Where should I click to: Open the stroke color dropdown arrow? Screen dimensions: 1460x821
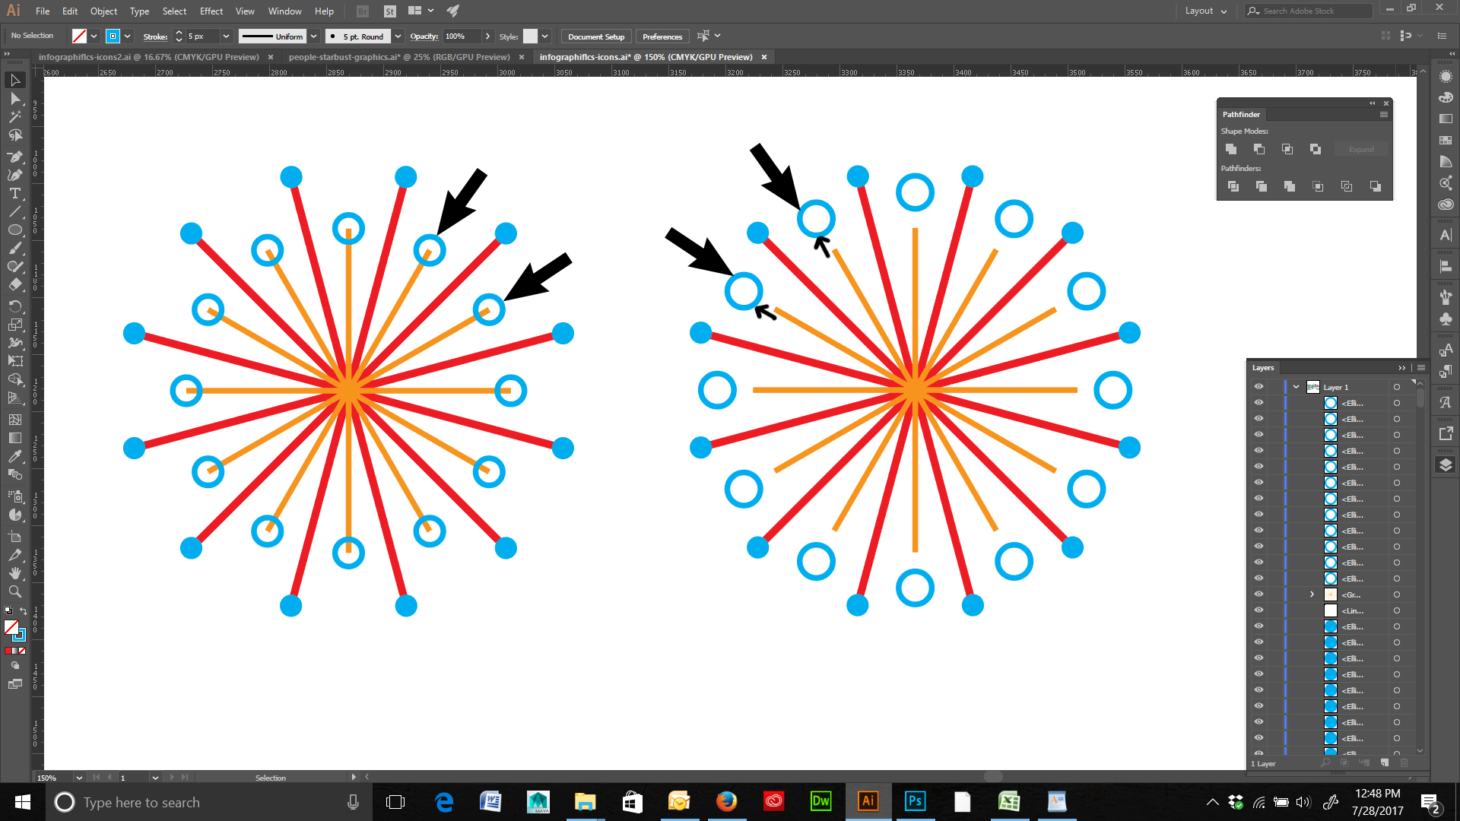(x=127, y=36)
